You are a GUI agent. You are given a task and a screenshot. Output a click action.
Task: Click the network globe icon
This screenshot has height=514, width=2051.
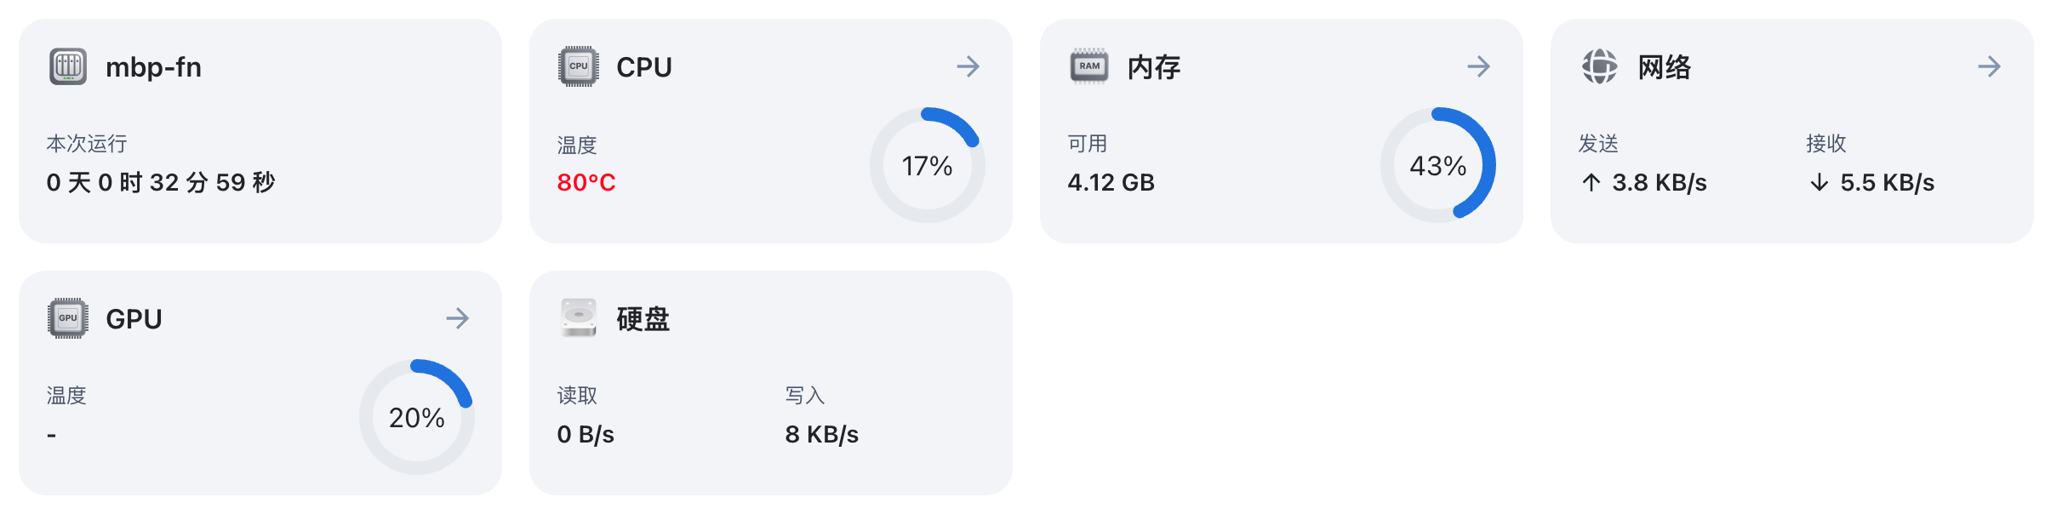pos(1600,66)
